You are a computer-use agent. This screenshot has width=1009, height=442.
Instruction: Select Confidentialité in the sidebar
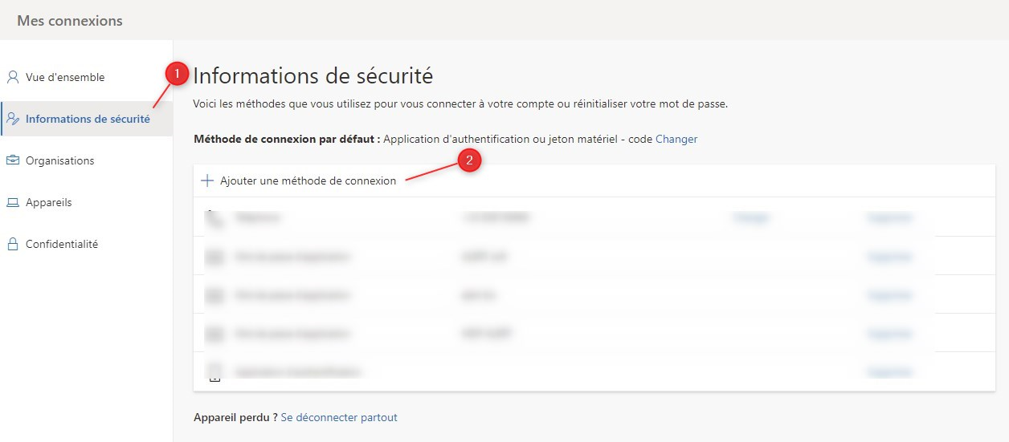62,245
